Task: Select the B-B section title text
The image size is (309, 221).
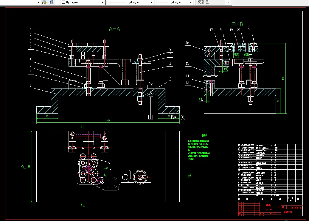Action: tap(237, 24)
